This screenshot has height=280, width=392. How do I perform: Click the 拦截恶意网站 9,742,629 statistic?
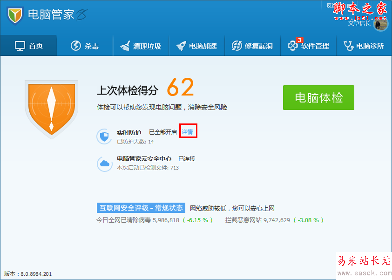coord(257,220)
